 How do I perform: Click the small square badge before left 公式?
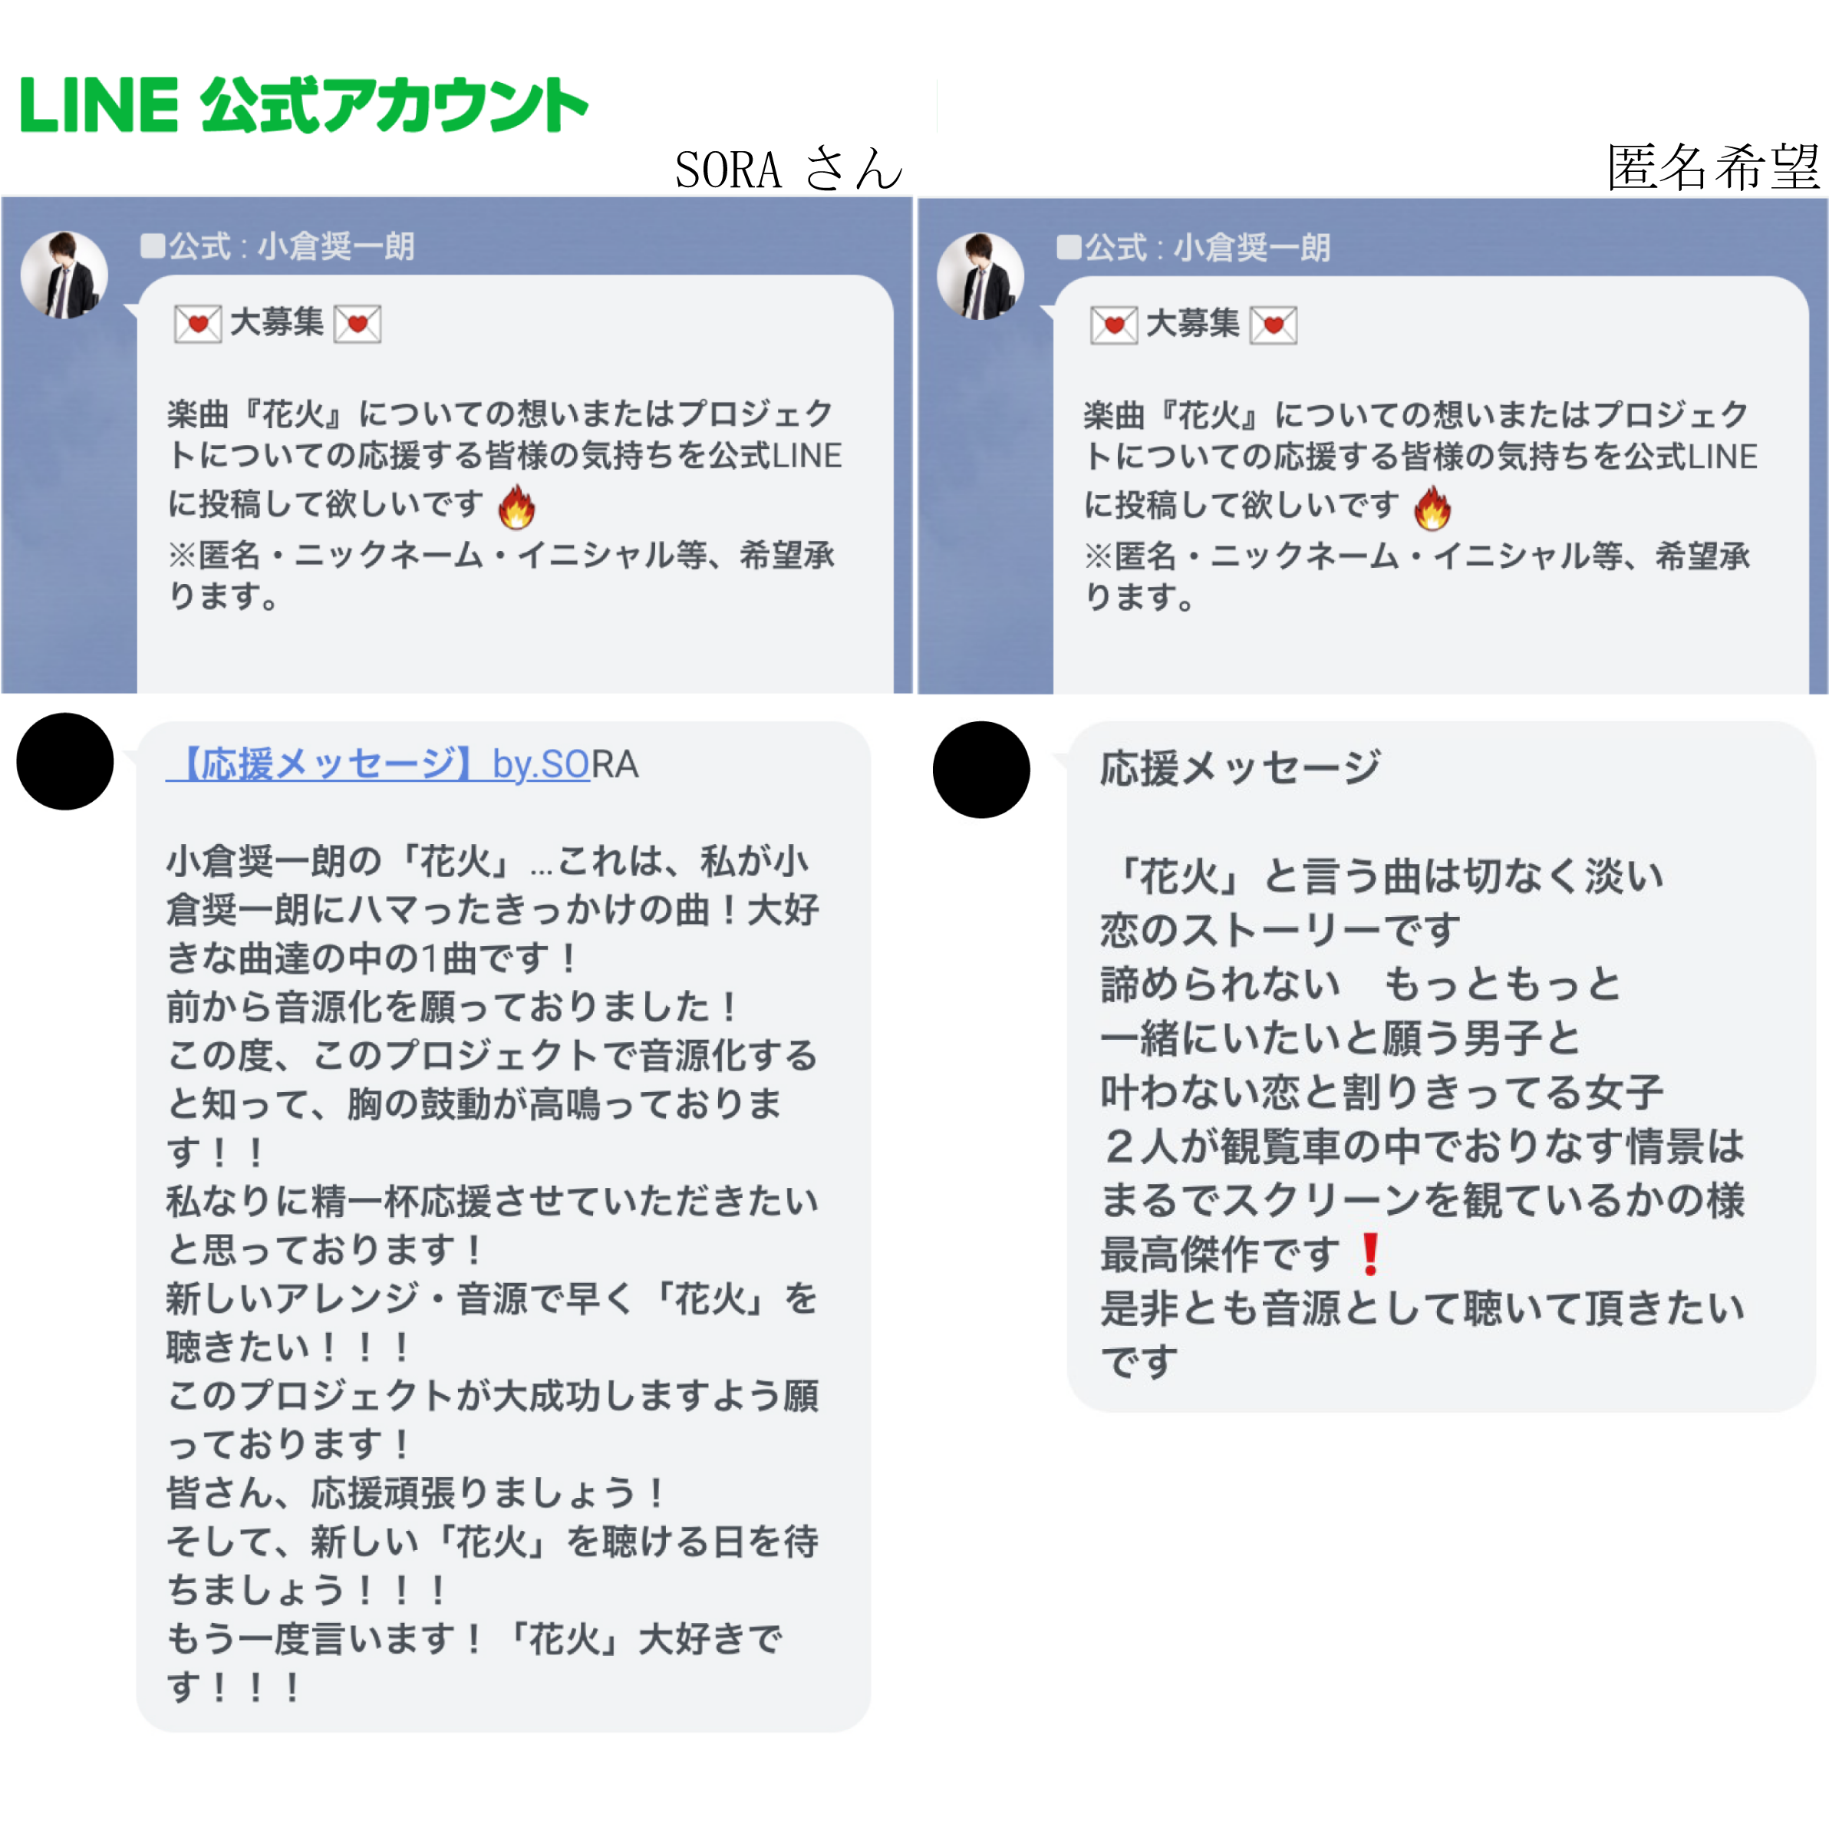click(x=153, y=246)
